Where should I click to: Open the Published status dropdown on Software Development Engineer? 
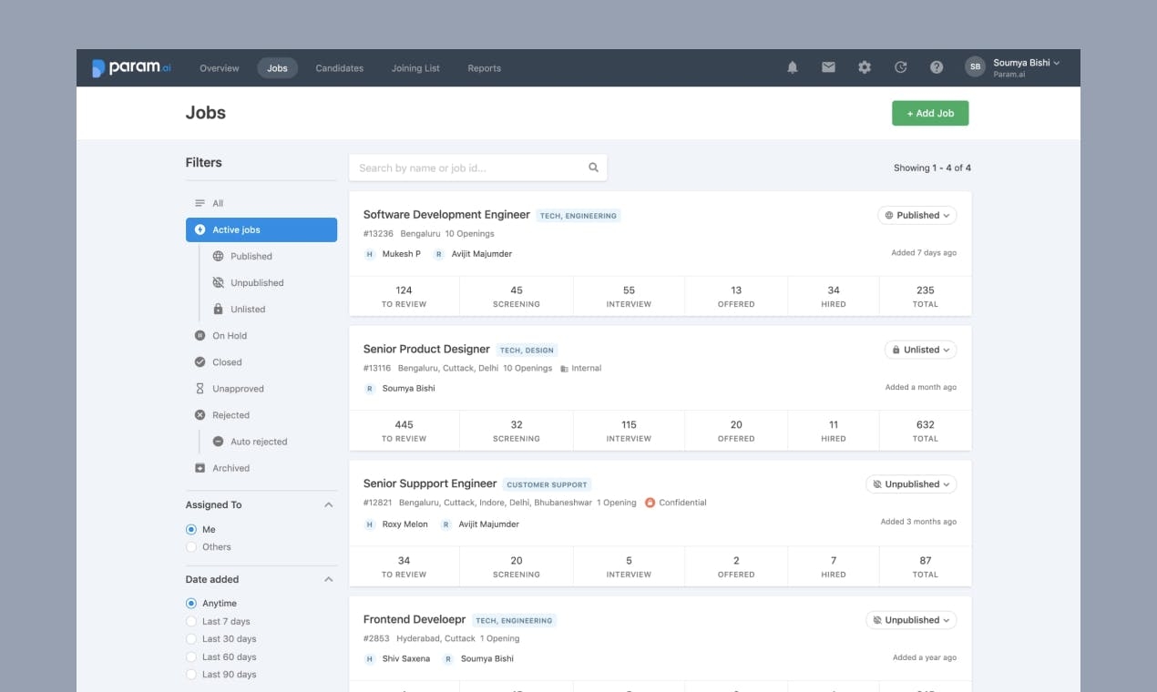click(x=917, y=216)
